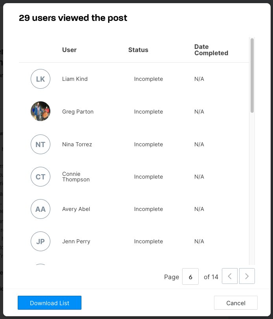
Task: Click the NT avatar for Nina Torrez
Action: click(x=41, y=144)
